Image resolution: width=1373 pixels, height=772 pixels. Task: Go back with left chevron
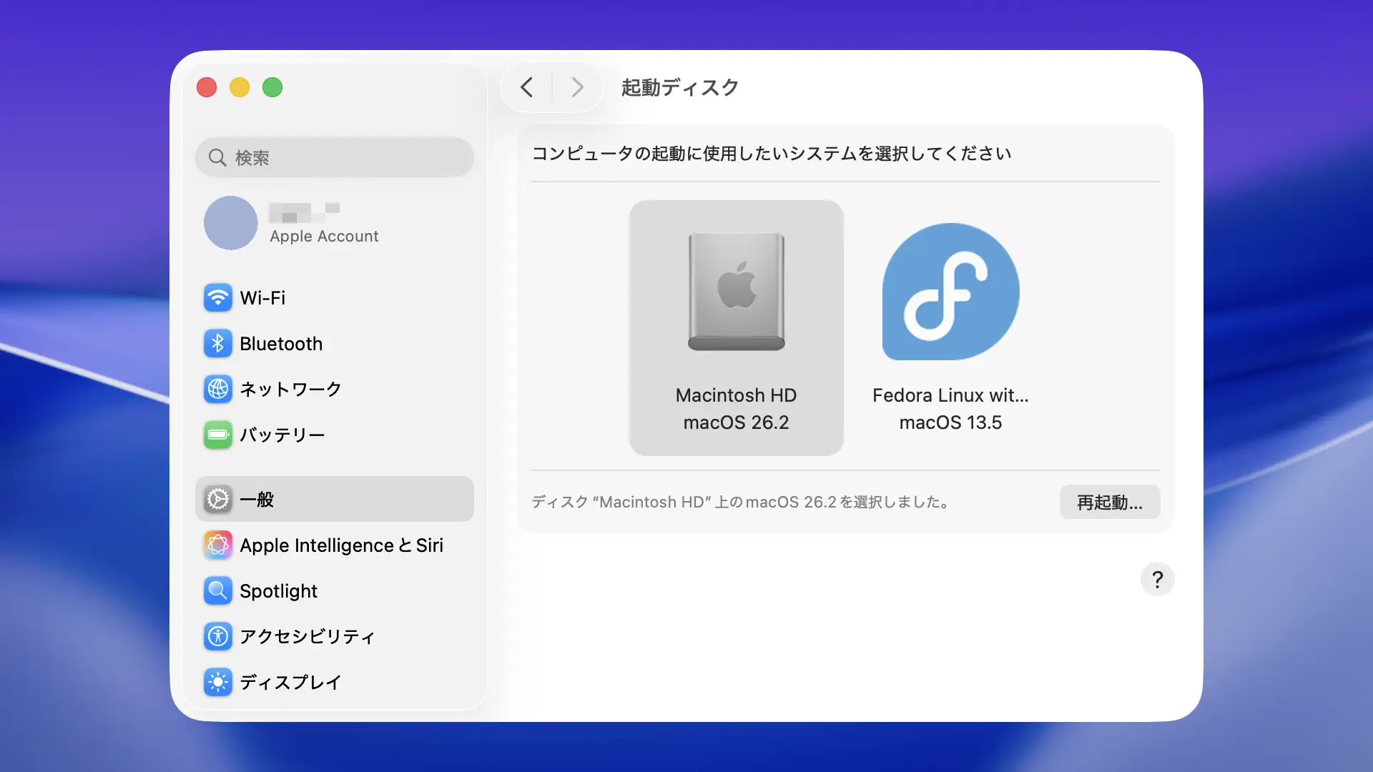527,87
